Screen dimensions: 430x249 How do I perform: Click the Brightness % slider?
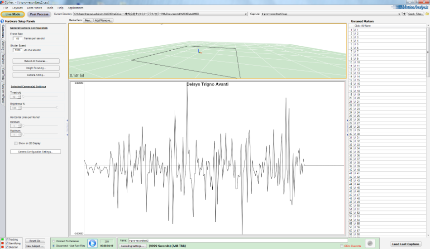pyautogui.click(x=40, y=108)
